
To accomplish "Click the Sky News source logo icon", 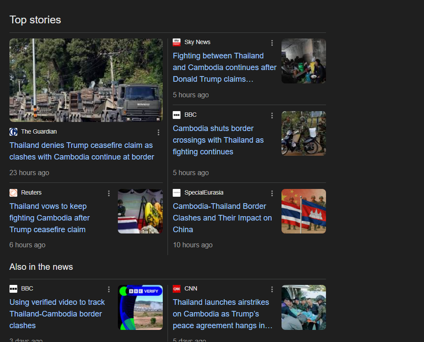I will pyautogui.click(x=177, y=42).
